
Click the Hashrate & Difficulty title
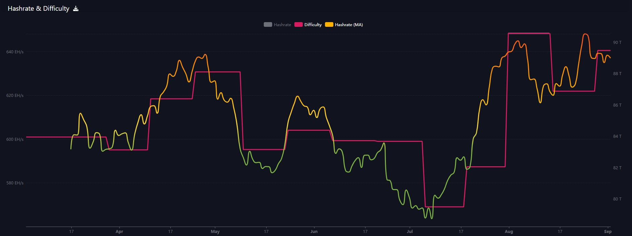[x=39, y=9]
